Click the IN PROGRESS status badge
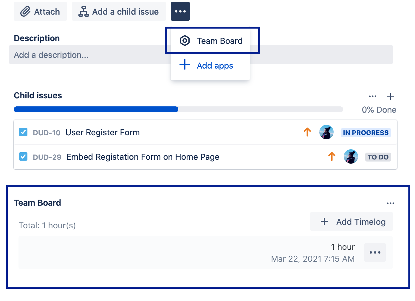The width and height of the screenshot is (415, 301). [x=366, y=133]
